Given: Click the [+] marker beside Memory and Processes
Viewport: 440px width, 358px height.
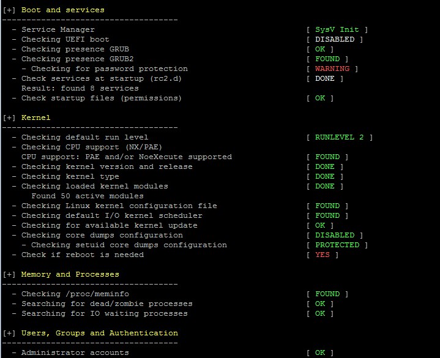Looking at the screenshot, I should coord(9,274).
